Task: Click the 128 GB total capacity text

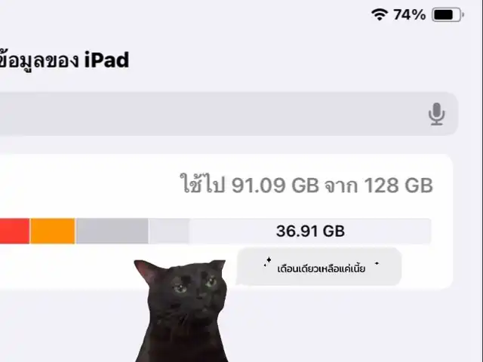Action: 398,186
